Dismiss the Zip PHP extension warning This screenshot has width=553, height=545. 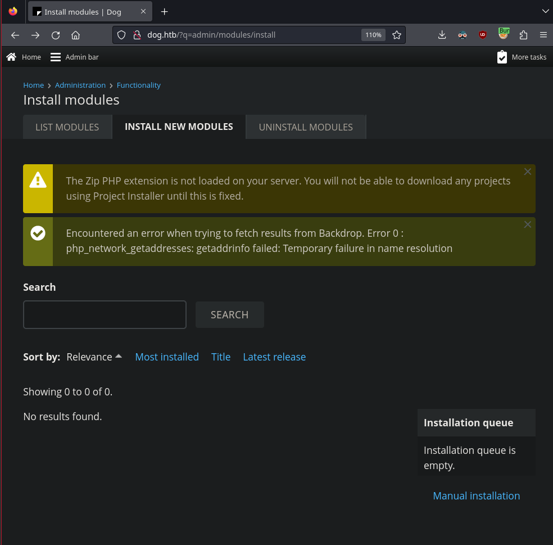(x=528, y=172)
